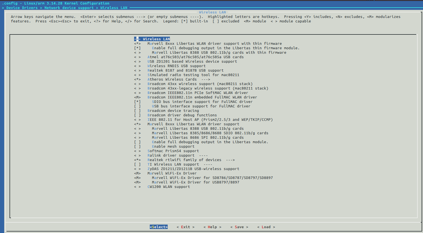Screen dimensions: 423x233
Task: Toggle Marvell 8xxx Libertas thin firmware driver
Action: tap(208, 44)
